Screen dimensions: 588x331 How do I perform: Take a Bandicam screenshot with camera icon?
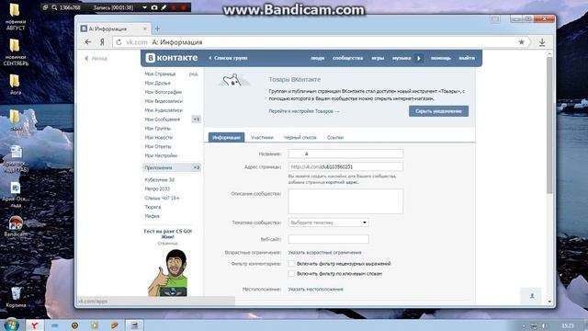coord(154,7)
